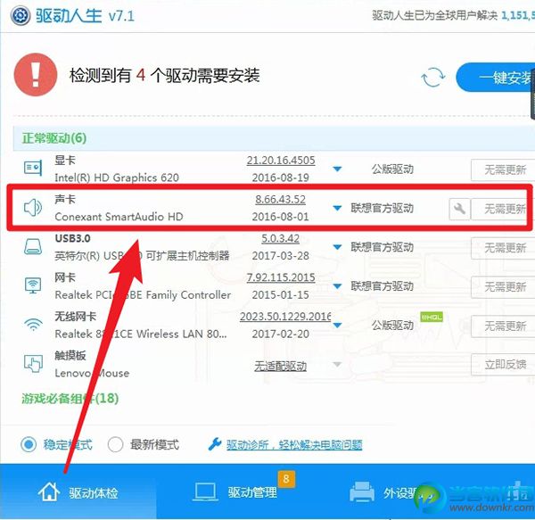Image resolution: width=535 pixels, height=520 pixels.
Task: Click the grey dropdown arrow in 触摸板 row
Action: click(x=337, y=365)
